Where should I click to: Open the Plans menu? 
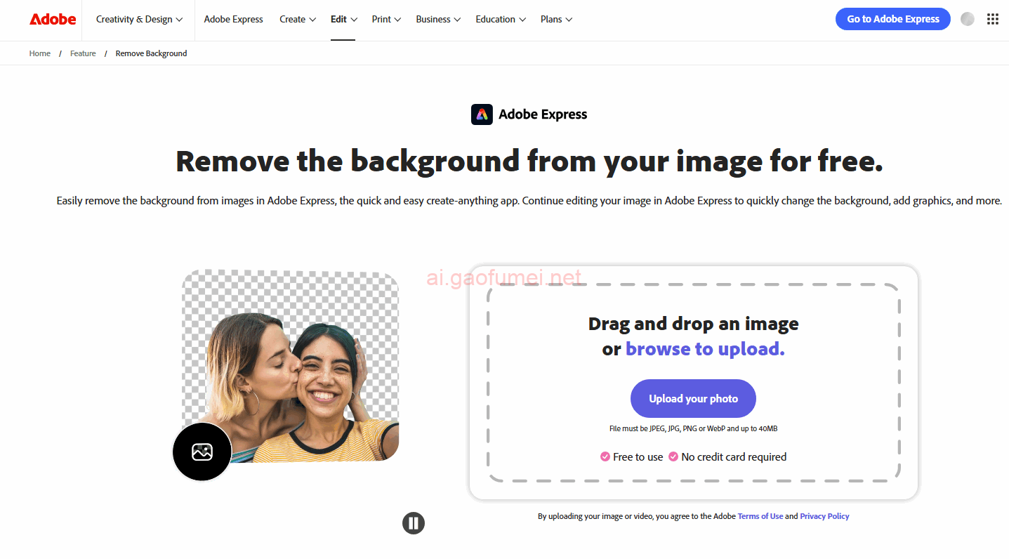(556, 20)
